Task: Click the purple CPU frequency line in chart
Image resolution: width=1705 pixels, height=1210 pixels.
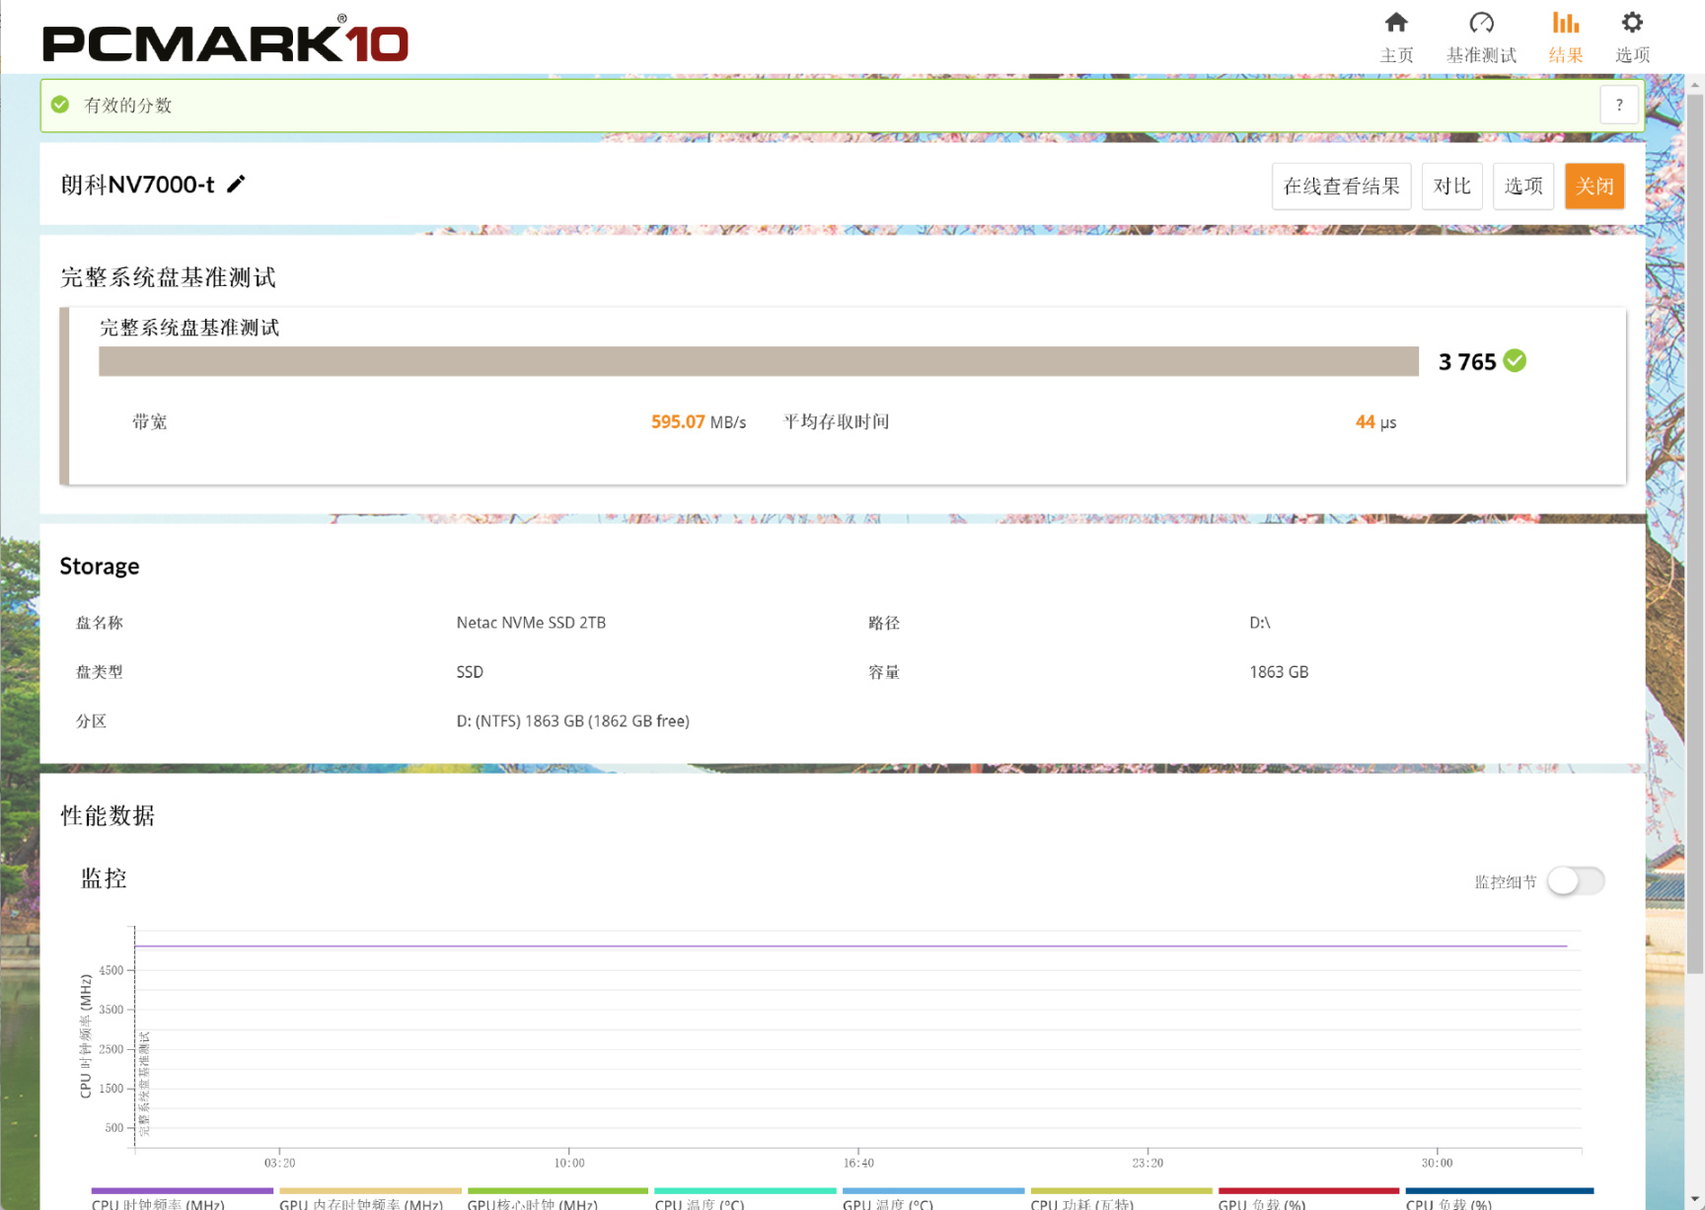Action: point(851,946)
